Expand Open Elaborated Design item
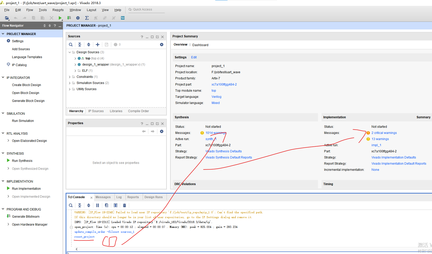 [x=8, y=141]
